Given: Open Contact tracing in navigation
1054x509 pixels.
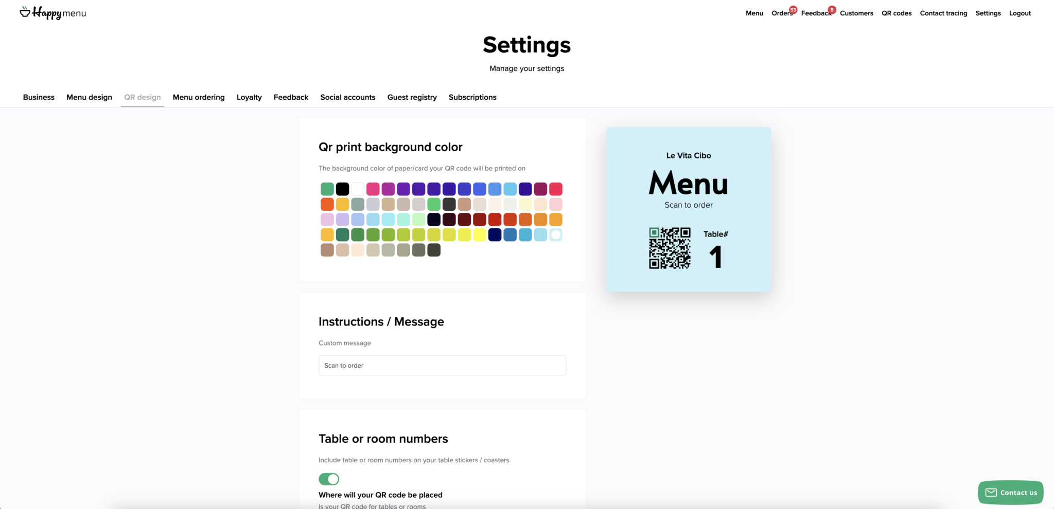Looking at the screenshot, I should click(x=943, y=13).
